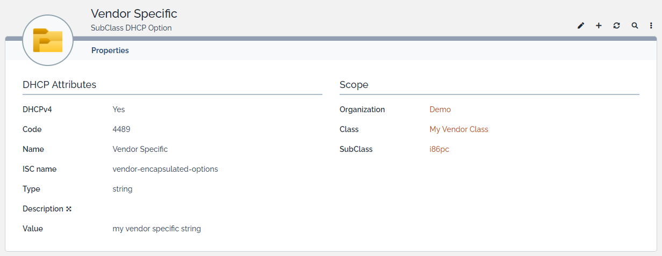Click the Vendor Specific page title
This screenshot has height=256, width=662.
click(x=134, y=13)
